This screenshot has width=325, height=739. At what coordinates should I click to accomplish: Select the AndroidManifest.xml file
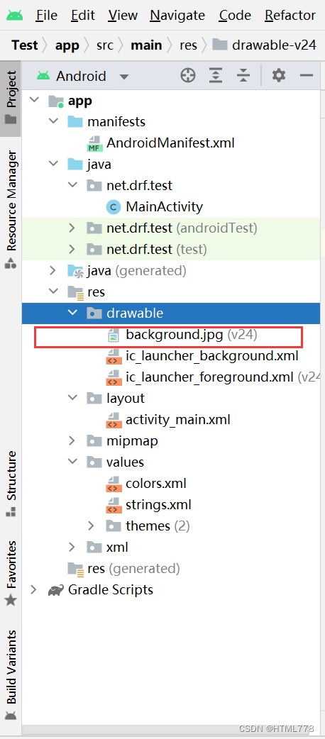170,143
